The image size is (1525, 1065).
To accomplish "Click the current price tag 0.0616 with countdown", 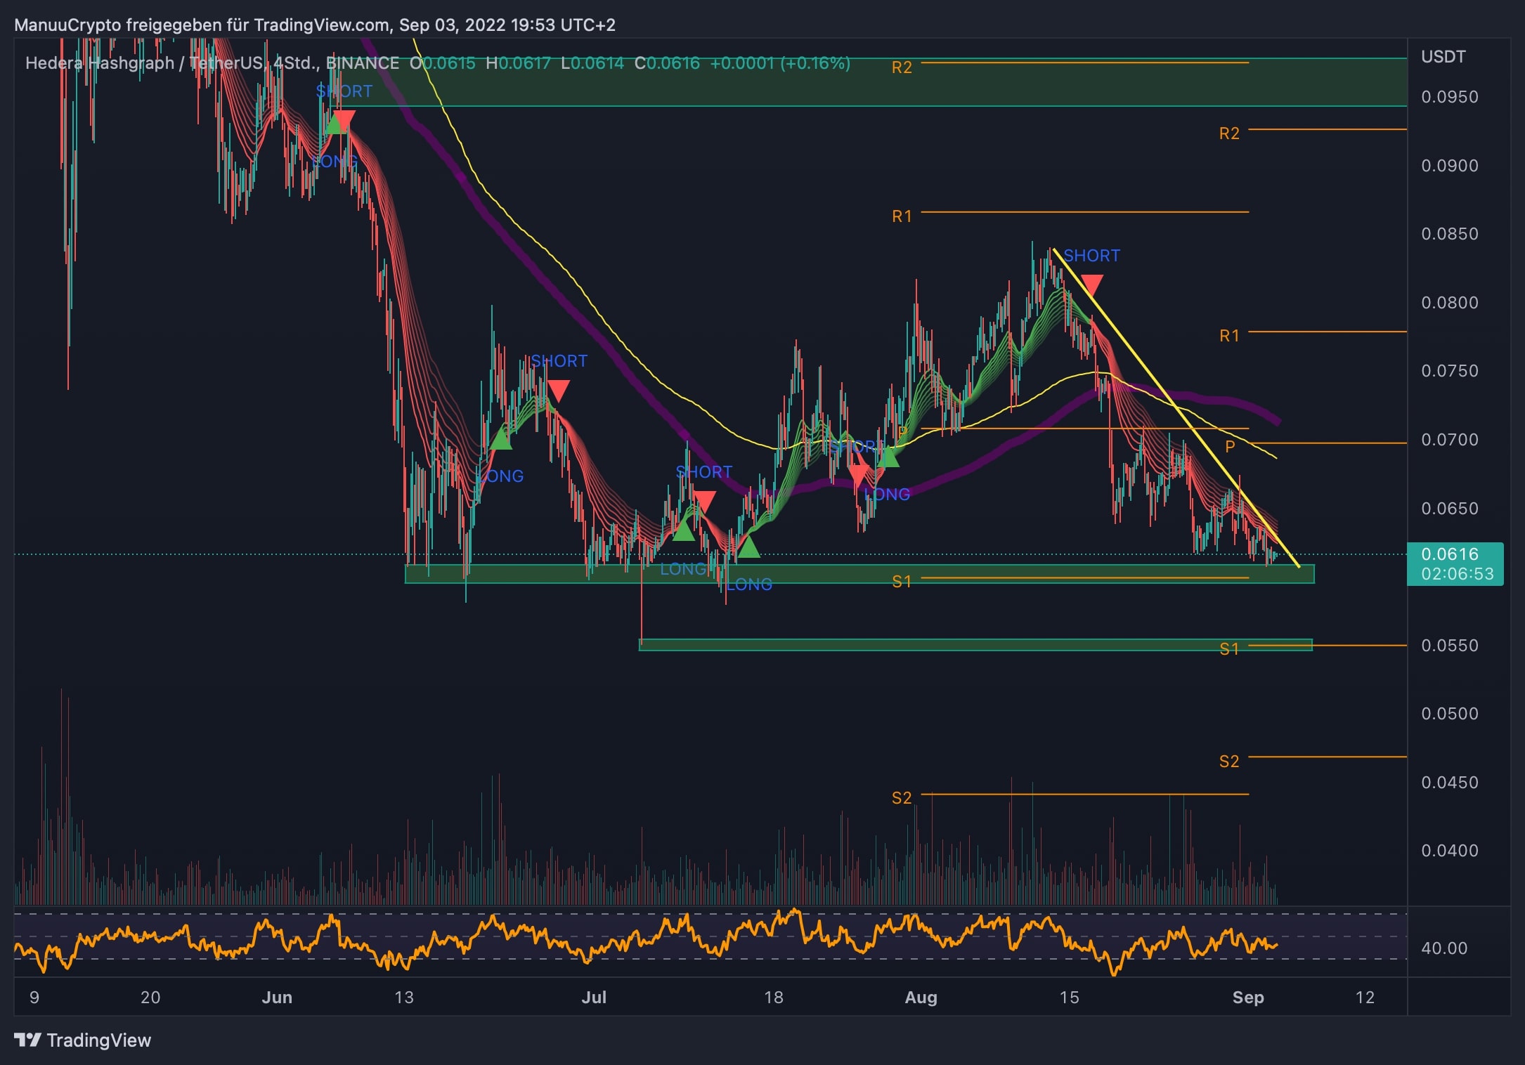I will (1455, 564).
